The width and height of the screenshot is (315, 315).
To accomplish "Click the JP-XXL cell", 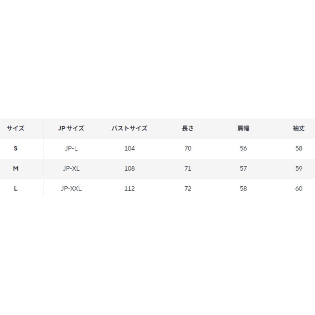I will click(x=71, y=189).
